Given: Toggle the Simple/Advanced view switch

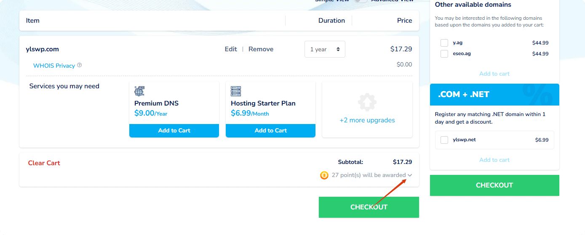Looking at the screenshot, I should point(361,1).
